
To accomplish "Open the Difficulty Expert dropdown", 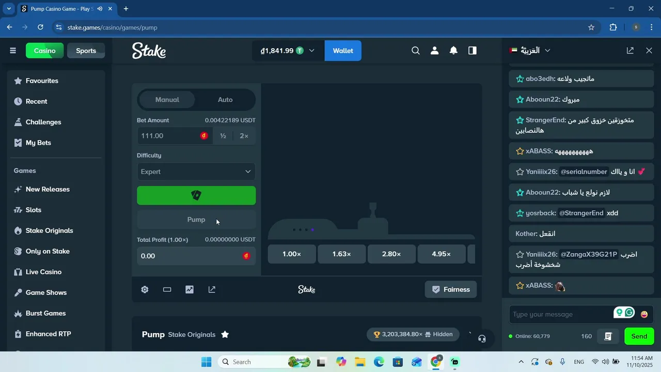I will pyautogui.click(x=196, y=172).
